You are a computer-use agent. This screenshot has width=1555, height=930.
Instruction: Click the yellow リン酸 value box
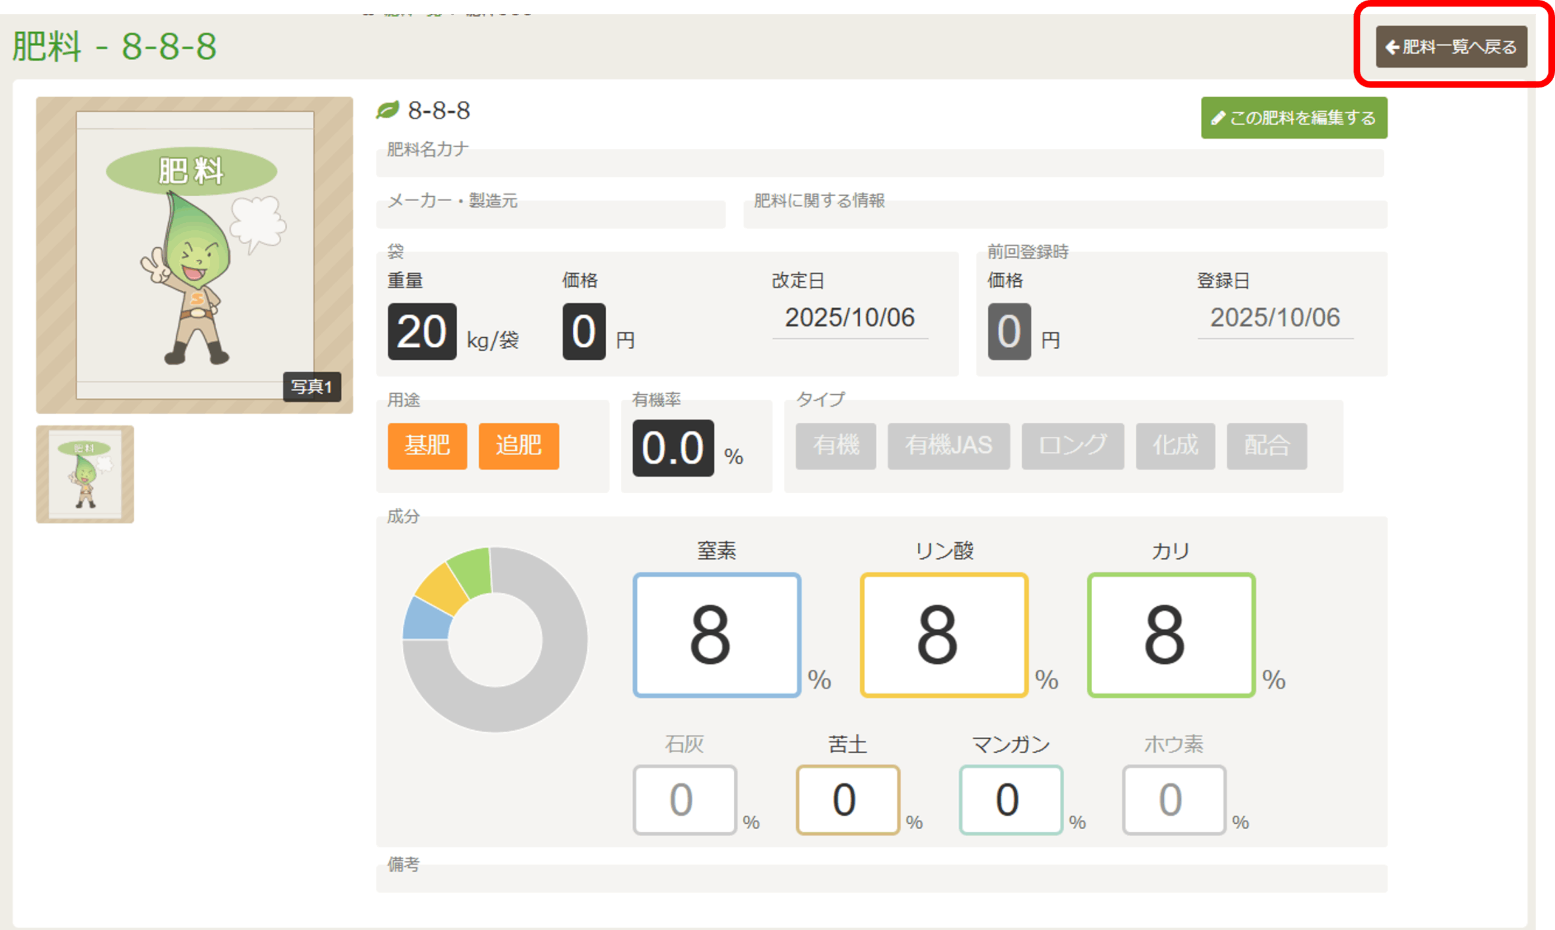coord(943,634)
